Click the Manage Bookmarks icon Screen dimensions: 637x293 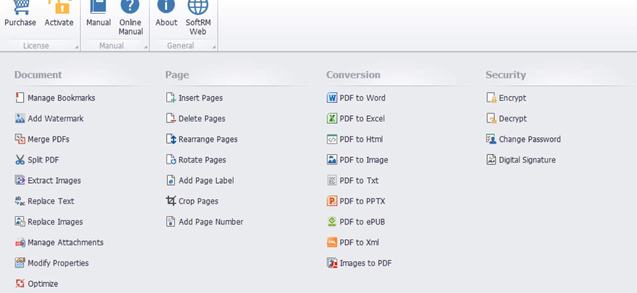[20, 98]
